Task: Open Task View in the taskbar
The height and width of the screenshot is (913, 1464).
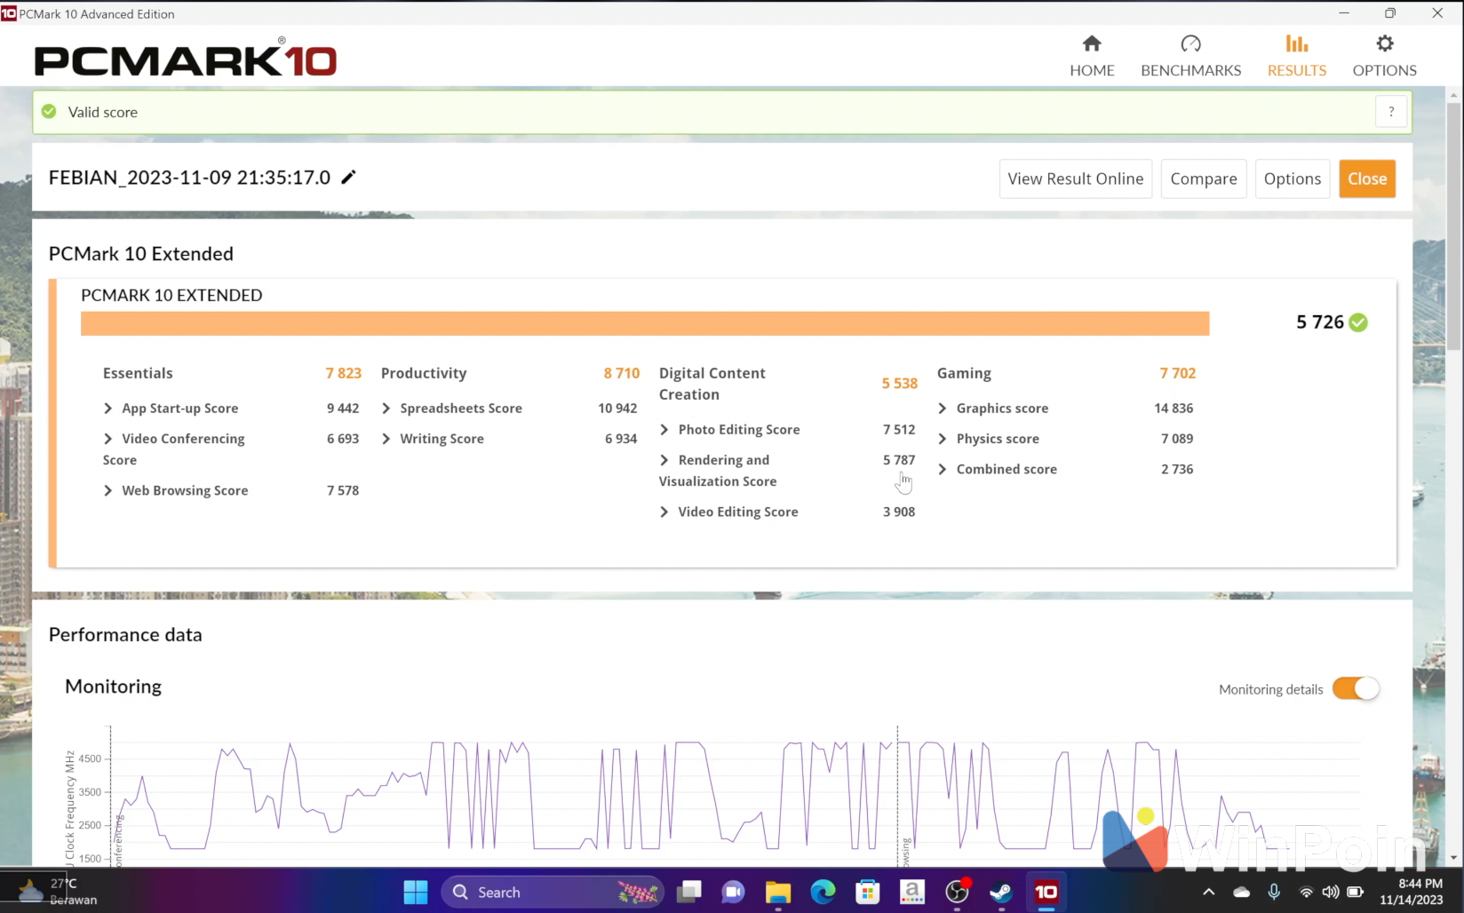Action: [688, 892]
